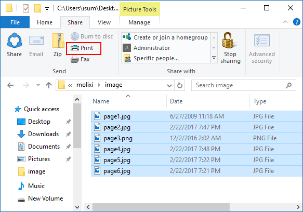Choose Create or join a homegroup
303x212 pixels.
(x=166, y=37)
